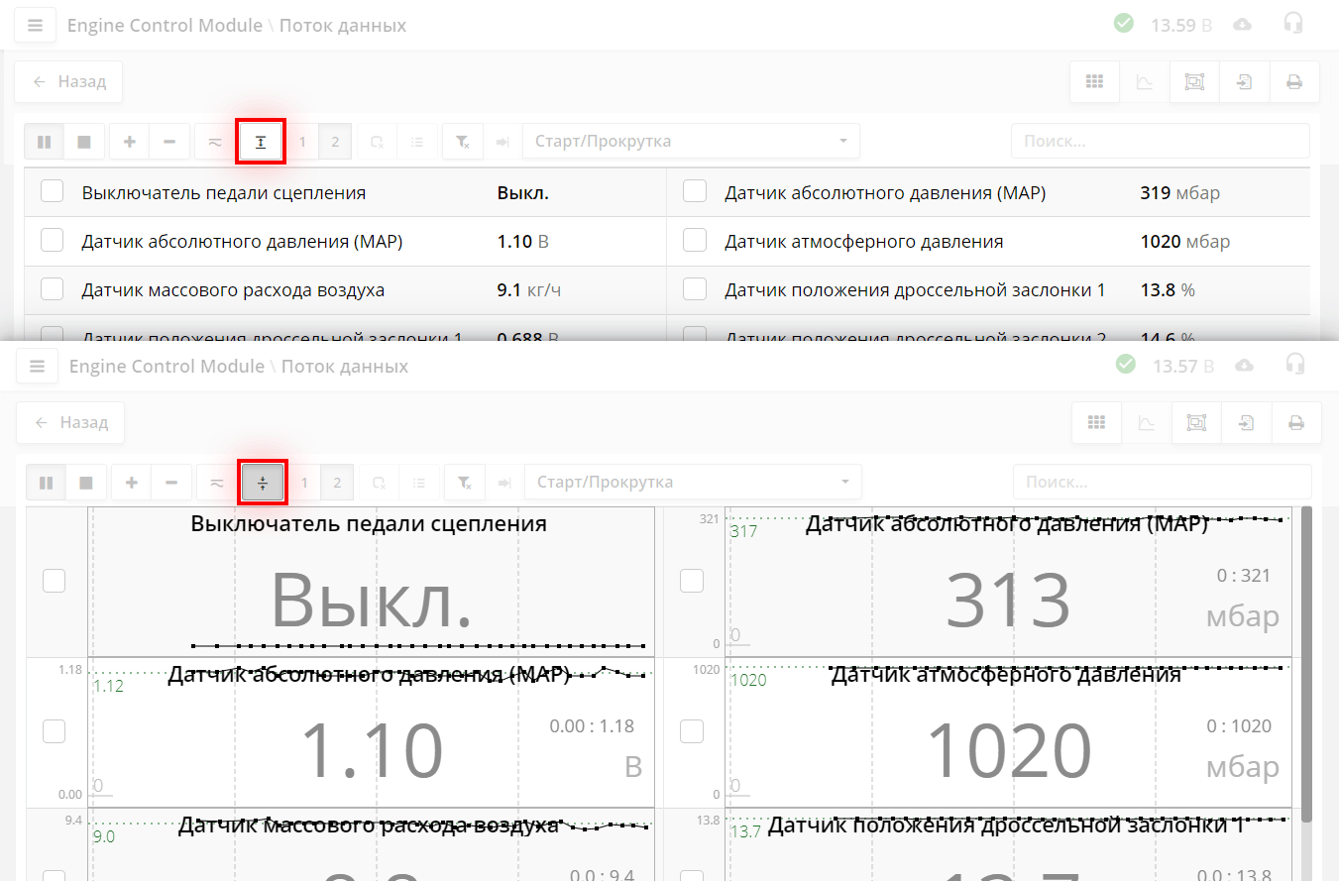Open the Старт/Прокрутка dropdown

[691, 141]
